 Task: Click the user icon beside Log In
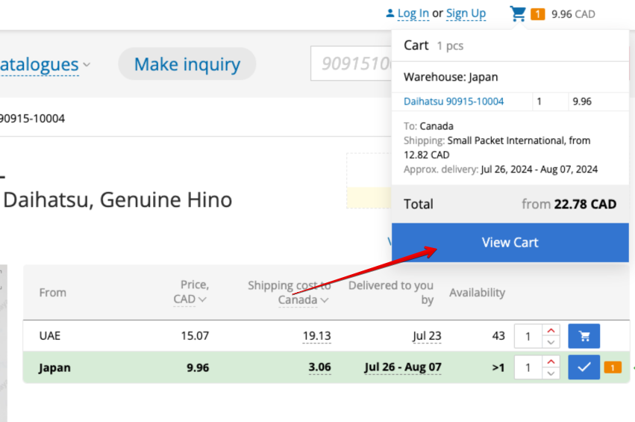pos(390,13)
